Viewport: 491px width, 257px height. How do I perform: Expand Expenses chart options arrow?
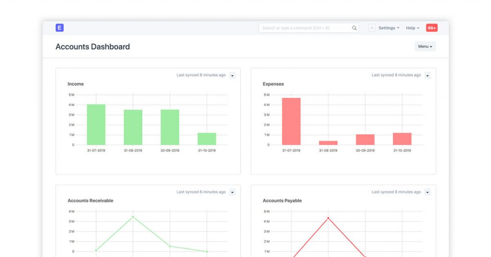(427, 75)
